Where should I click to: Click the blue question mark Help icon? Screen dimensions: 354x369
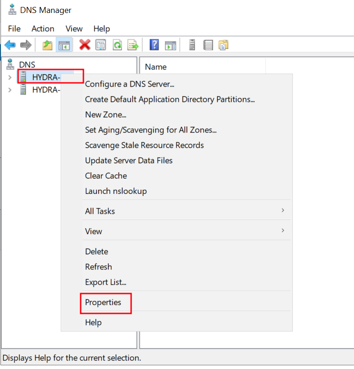coord(154,45)
